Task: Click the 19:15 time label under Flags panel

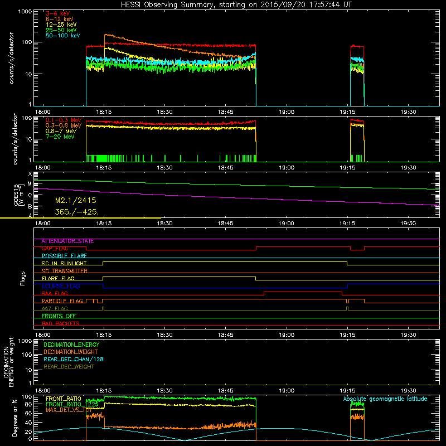Action: tap(347, 335)
